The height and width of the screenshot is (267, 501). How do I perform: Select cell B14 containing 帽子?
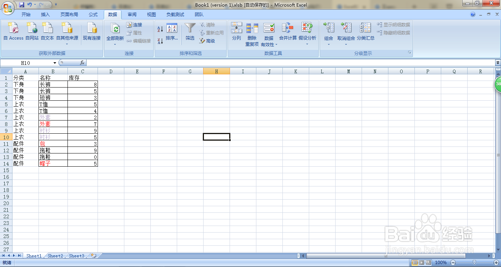(x=53, y=164)
